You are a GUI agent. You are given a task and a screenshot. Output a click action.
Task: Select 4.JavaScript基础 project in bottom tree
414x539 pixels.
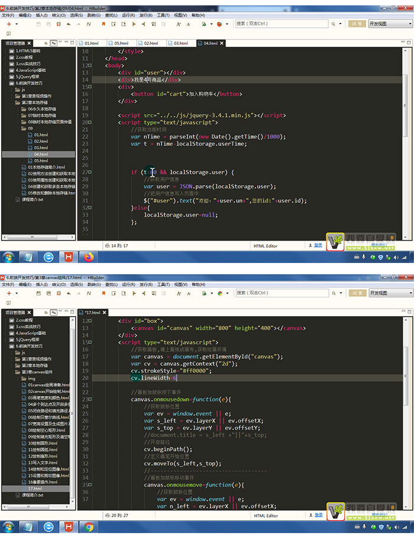31,333
